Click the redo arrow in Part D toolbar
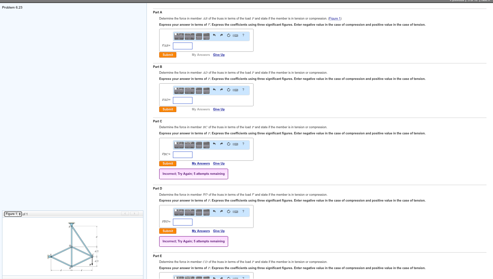Viewport: 493px width, 279px height. pos(222,211)
